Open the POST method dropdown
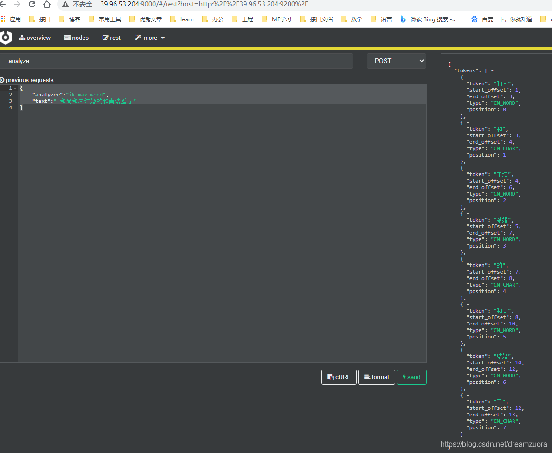552x453 pixels. 397,61
